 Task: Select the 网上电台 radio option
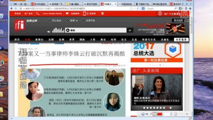49,21
